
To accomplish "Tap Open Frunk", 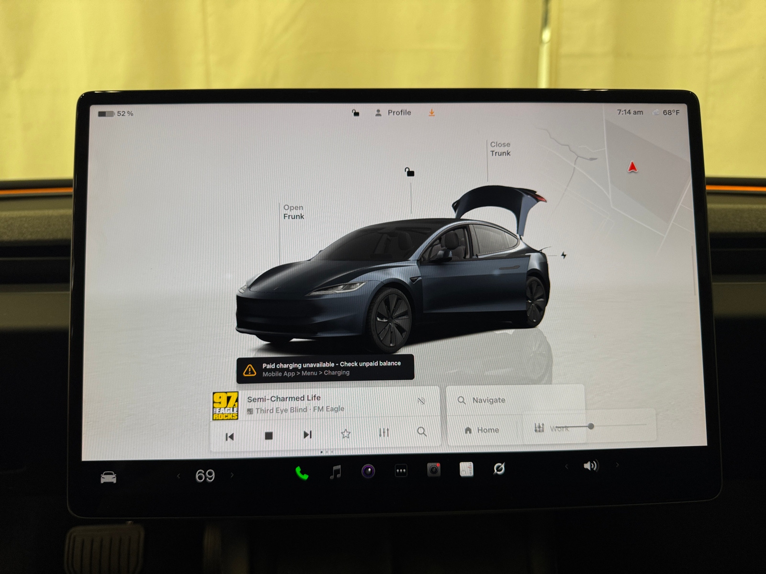I will point(293,212).
